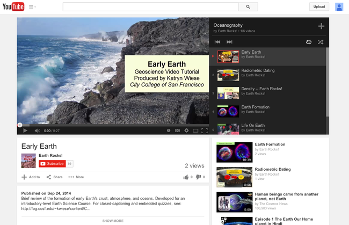The height and width of the screenshot is (225, 349).
Task: Expand the More actions menu
Action: click(x=76, y=177)
